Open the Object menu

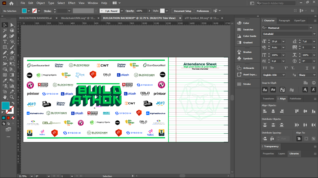pos(41,3)
